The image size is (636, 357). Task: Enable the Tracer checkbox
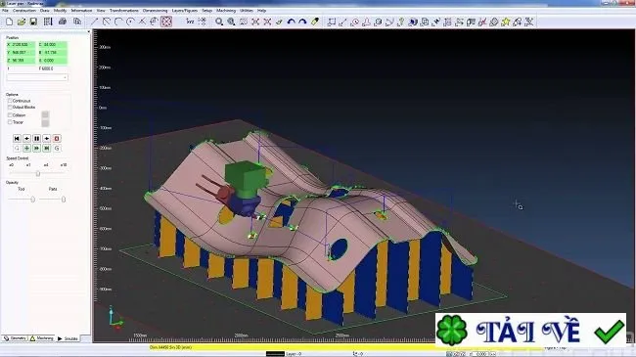(x=10, y=122)
